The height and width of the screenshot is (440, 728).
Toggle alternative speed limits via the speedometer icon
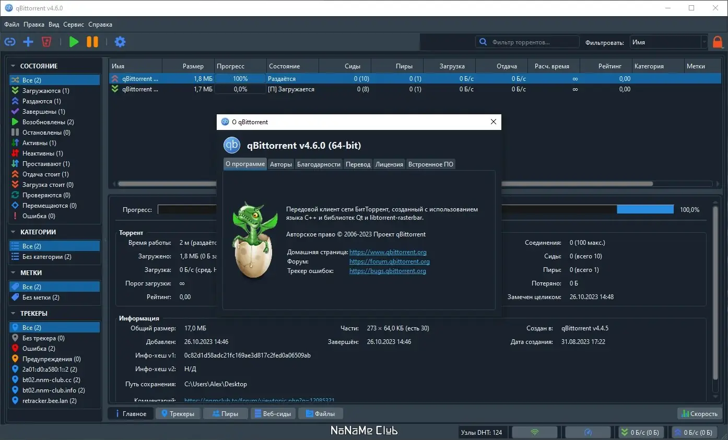[588, 432]
